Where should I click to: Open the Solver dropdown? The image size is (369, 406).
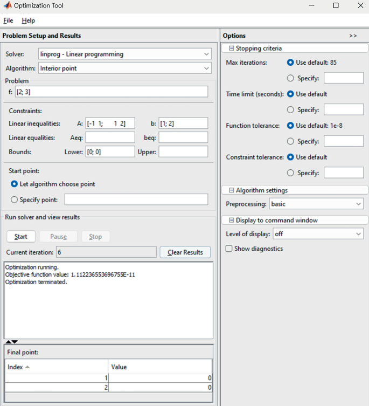click(x=207, y=54)
